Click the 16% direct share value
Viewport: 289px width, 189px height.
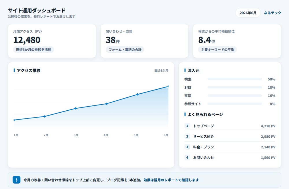click(271, 96)
